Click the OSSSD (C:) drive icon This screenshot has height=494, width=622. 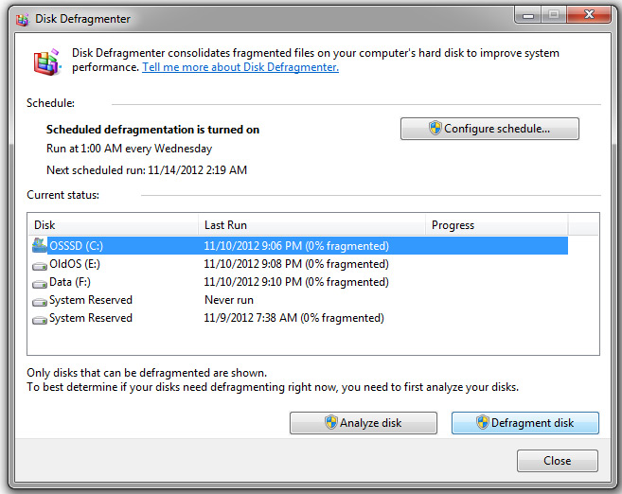pyautogui.click(x=39, y=245)
